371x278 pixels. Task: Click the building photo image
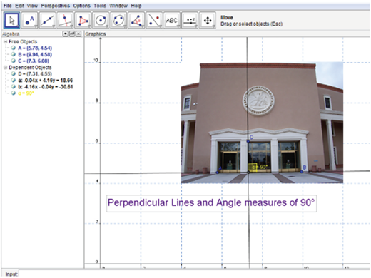coord(262,123)
